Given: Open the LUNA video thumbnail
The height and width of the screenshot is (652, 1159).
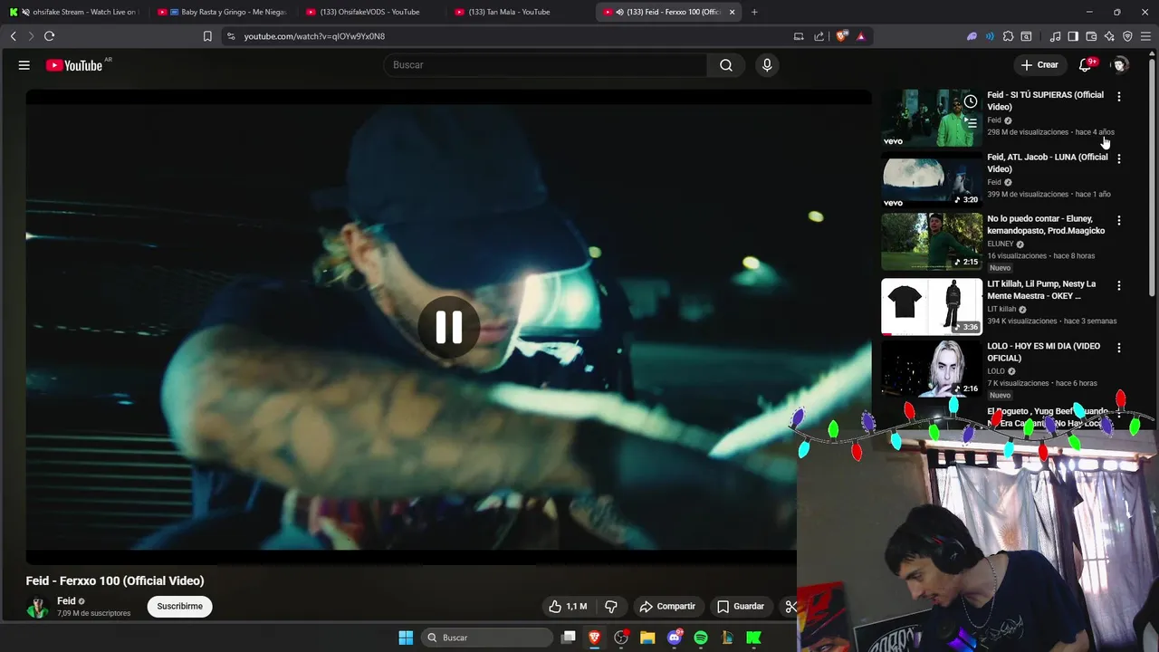Looking at the screenshot, I should click(932, 180).
